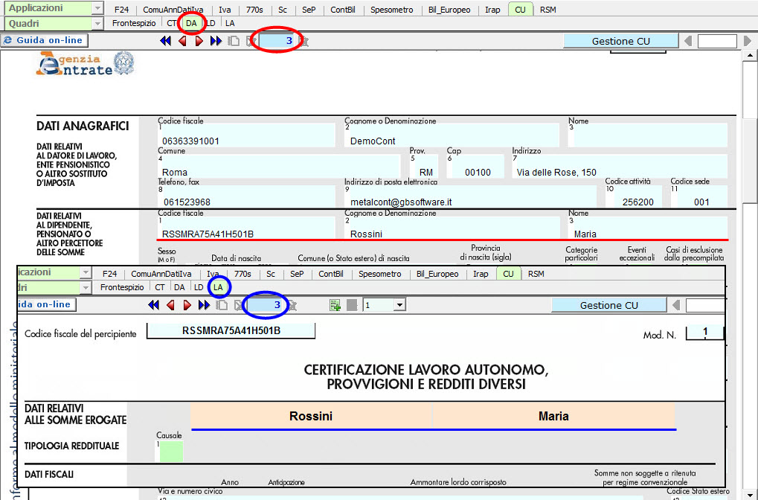Select the DA quadro tab in the DA panel
This screenshot has height=500, width=758.
pos(191,23)
